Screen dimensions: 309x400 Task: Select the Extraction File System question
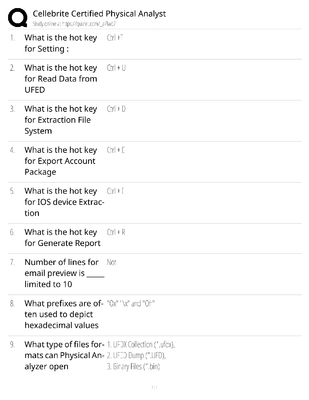pyautogui.click(x=61, y=120)
